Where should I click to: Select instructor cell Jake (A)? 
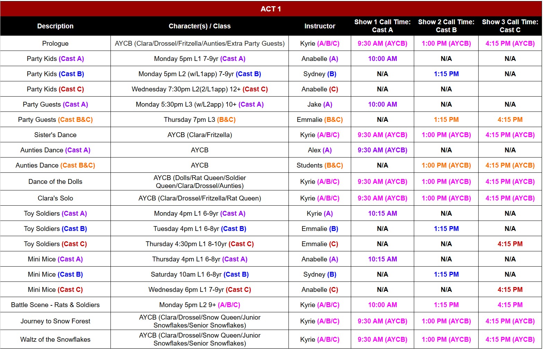[x=320, y=104]
